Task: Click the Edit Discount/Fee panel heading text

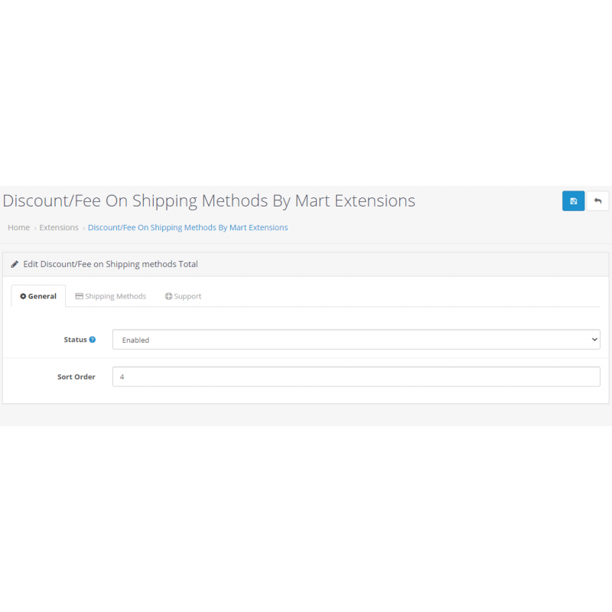Action: (110, 264)
